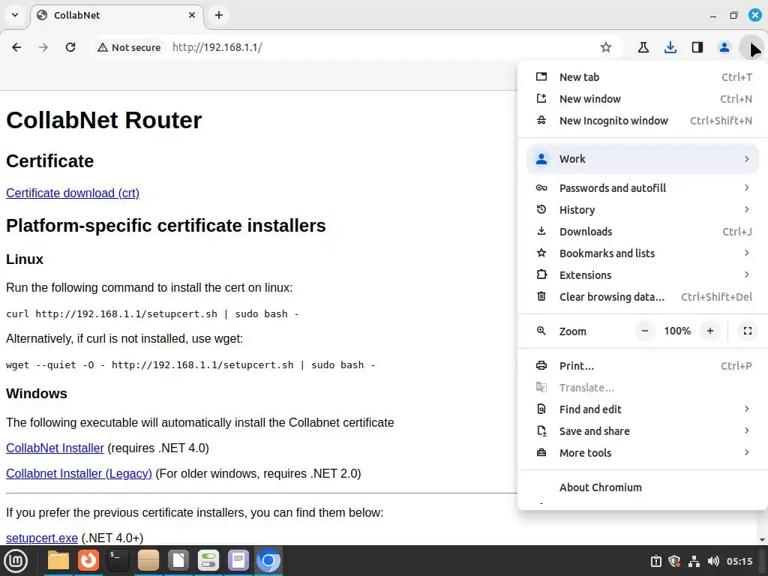Open the toggle-switch settings taskbar app

coord(208,560)
